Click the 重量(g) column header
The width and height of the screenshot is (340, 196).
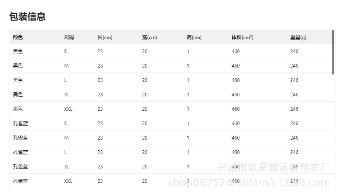pos(298,37)
